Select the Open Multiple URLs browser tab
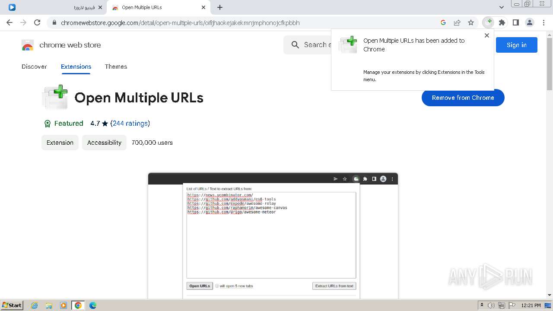The image size is (553, 311). tap(159, 7)
